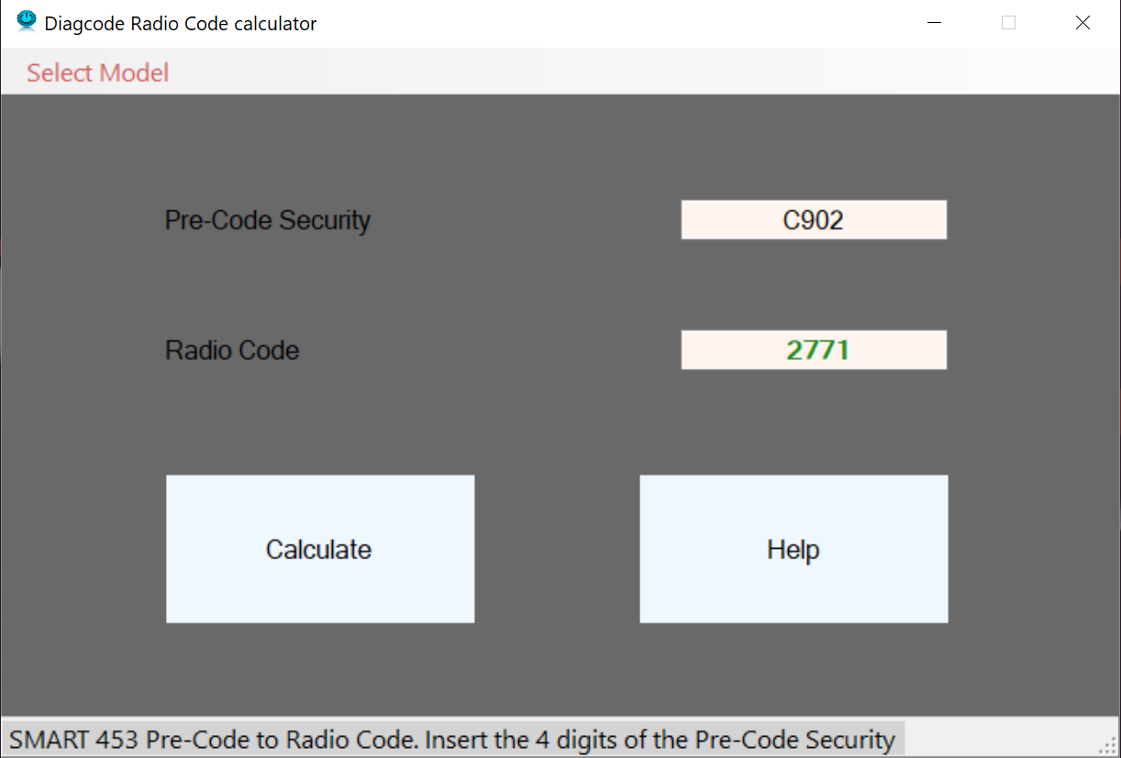Click gray gap between the two code fields

[x=814, y=284]
